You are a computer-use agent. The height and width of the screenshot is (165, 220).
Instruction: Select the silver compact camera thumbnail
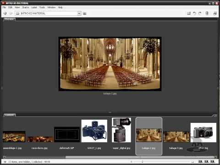pos(203,132)
